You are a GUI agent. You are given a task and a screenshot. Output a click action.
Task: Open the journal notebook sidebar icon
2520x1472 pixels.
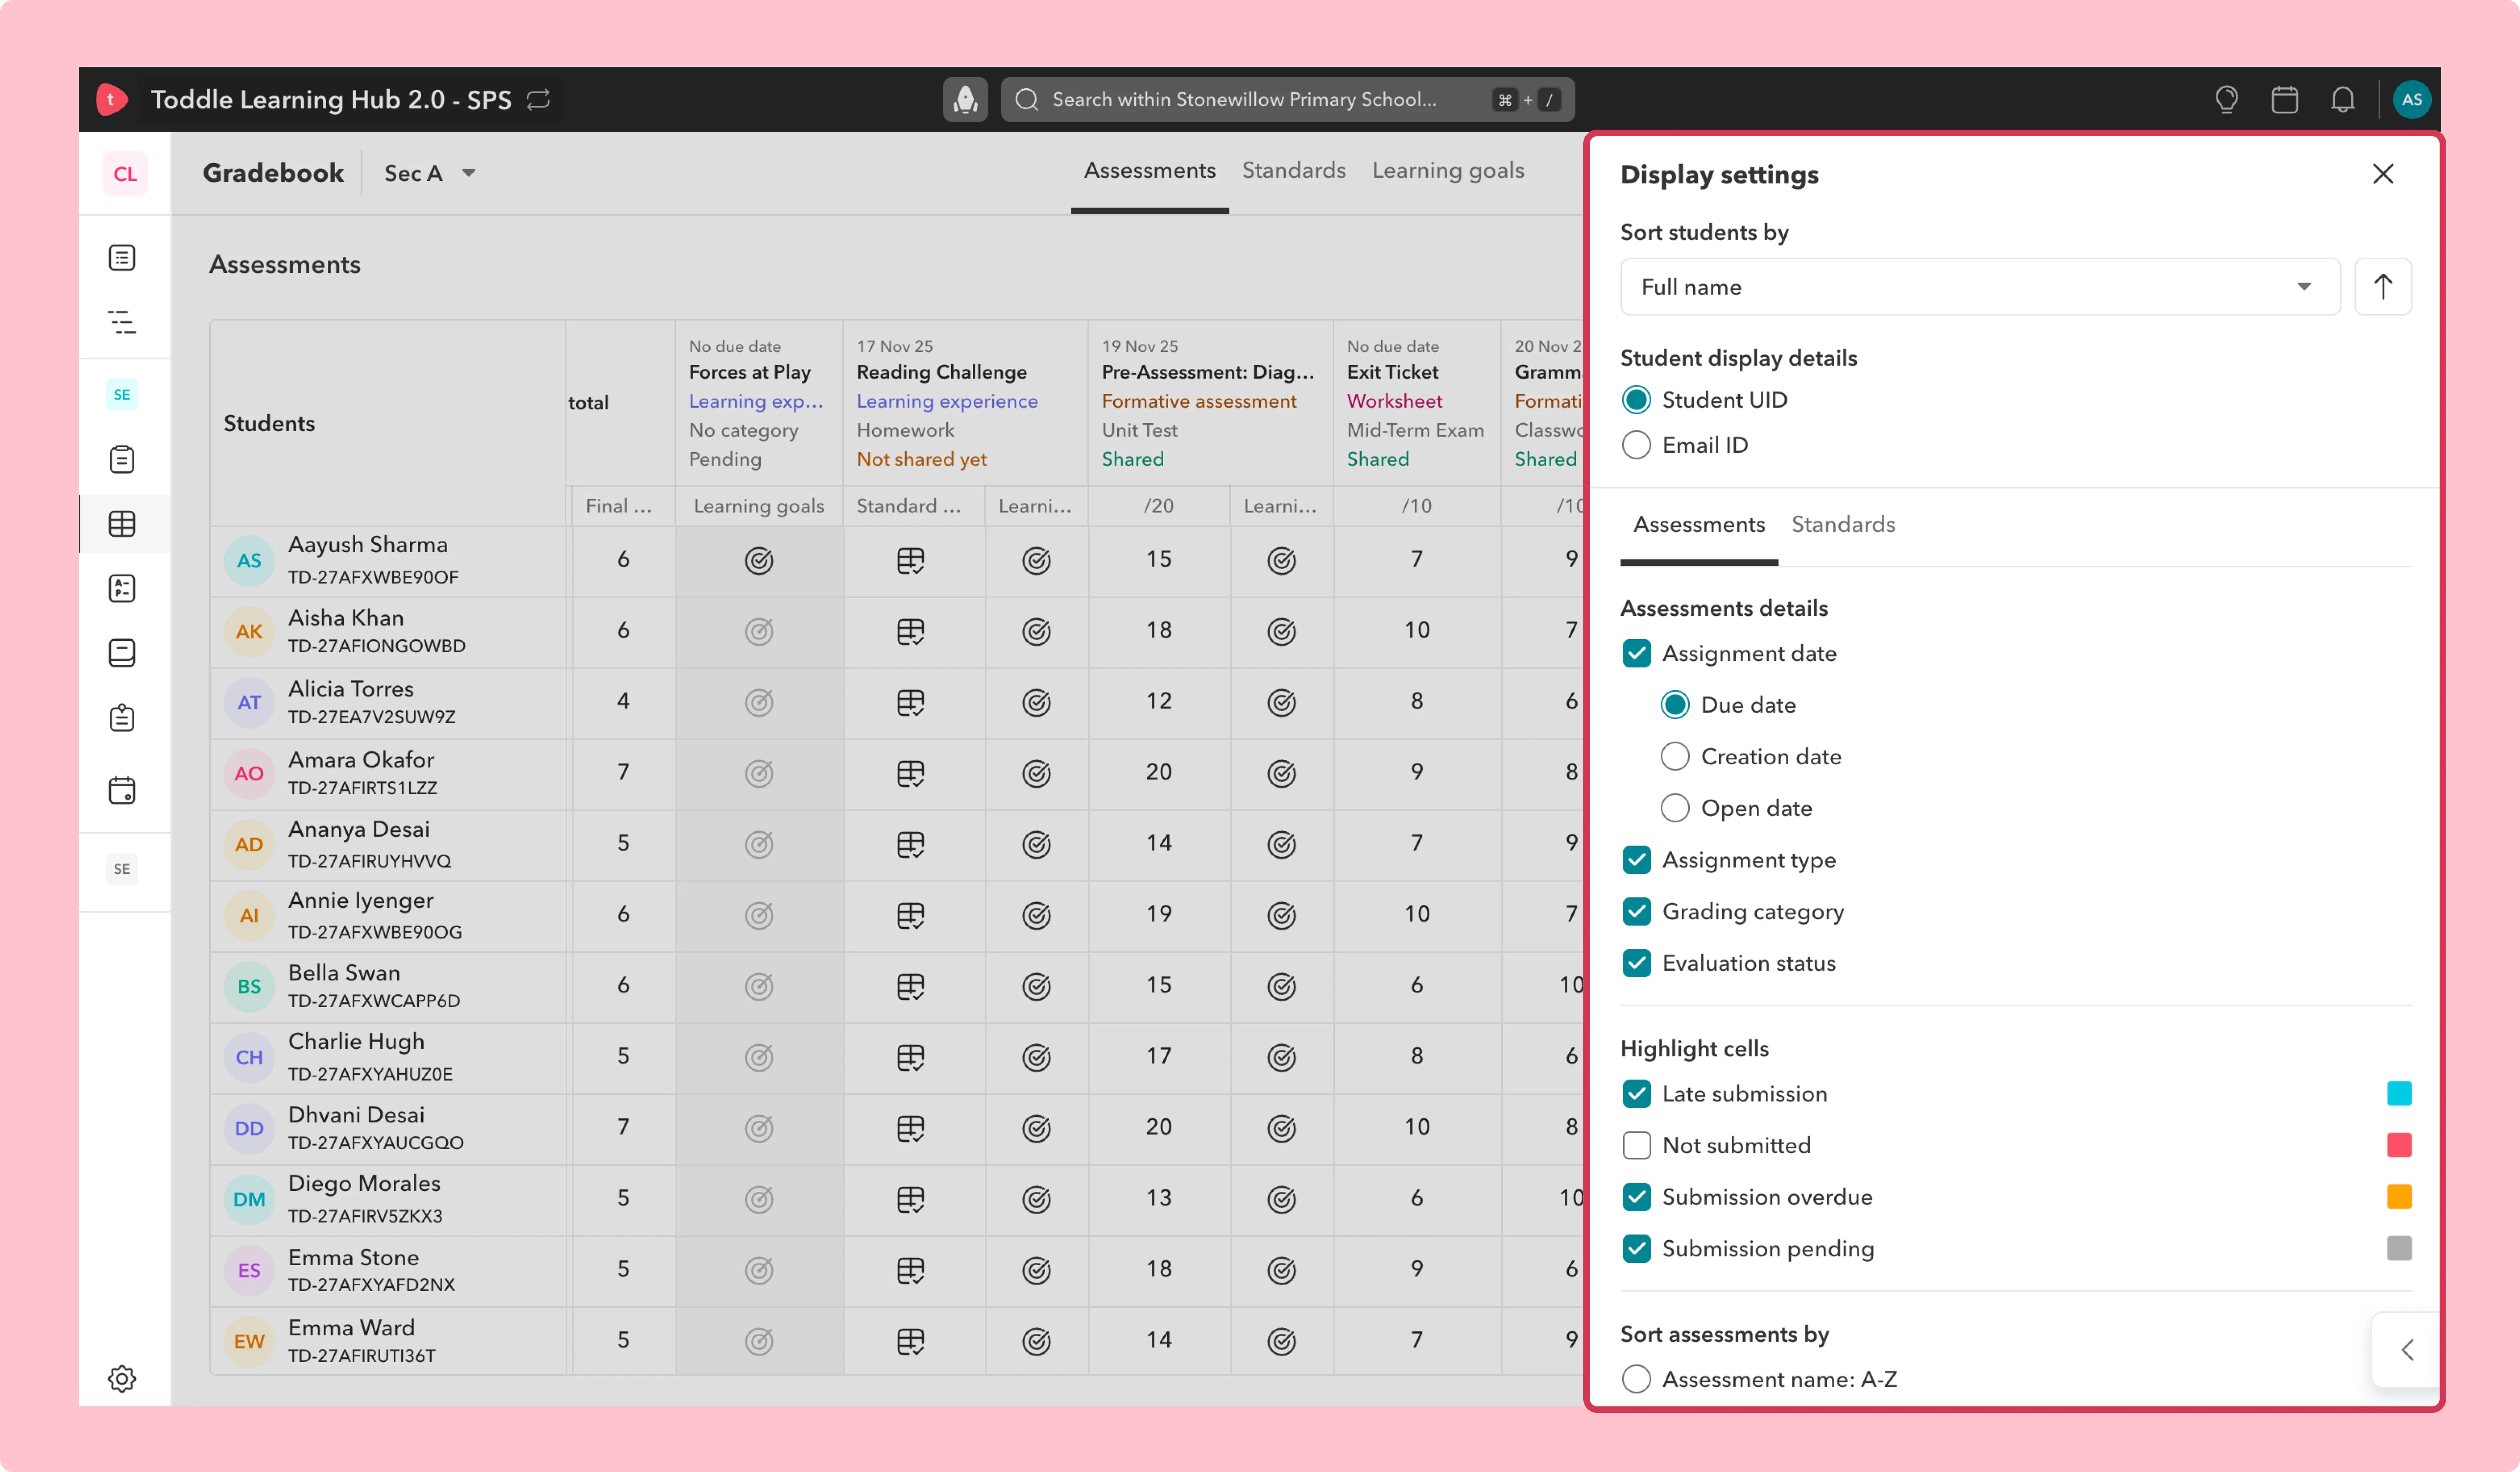coord(122,653)
